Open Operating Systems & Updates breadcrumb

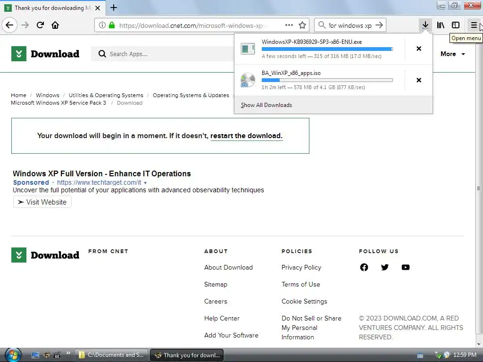pyautogui.click(x=191, y=95)
